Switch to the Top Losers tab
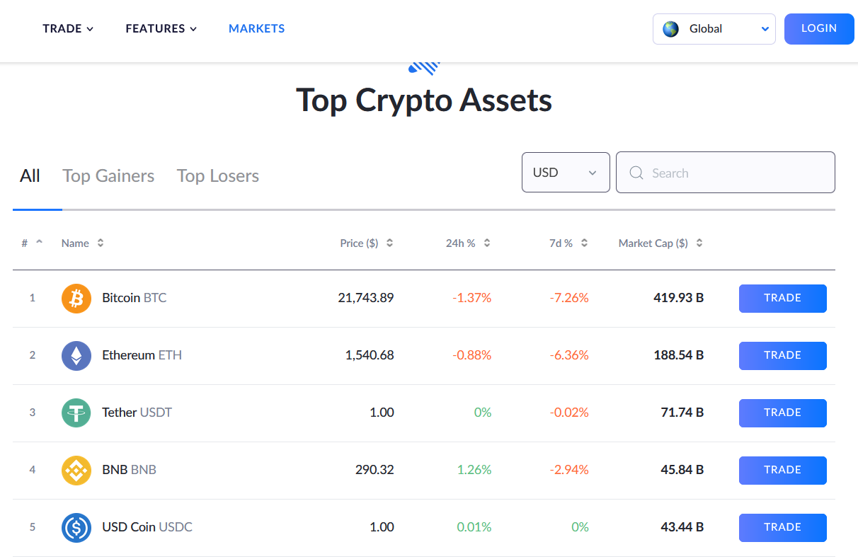The height and width of the screenshot is (559, 858). (x=218, y=175)
